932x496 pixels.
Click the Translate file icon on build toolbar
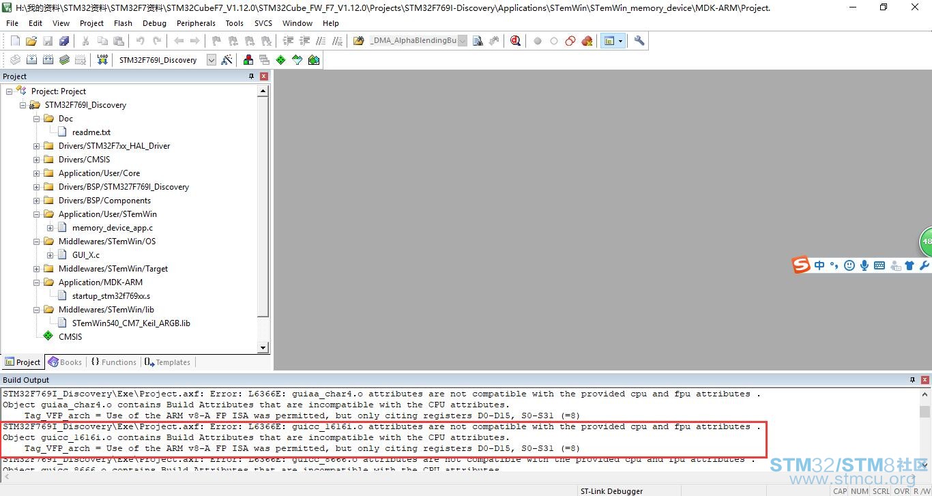[15, 60]
